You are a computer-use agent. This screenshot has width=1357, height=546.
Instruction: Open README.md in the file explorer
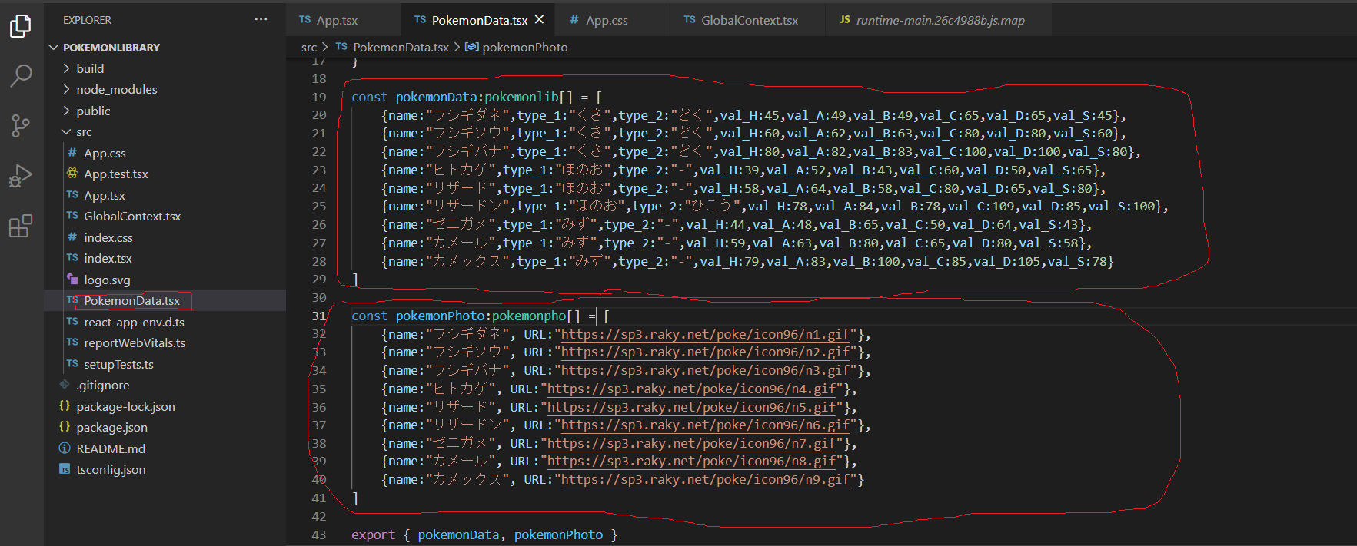click(x=165, y=448)
